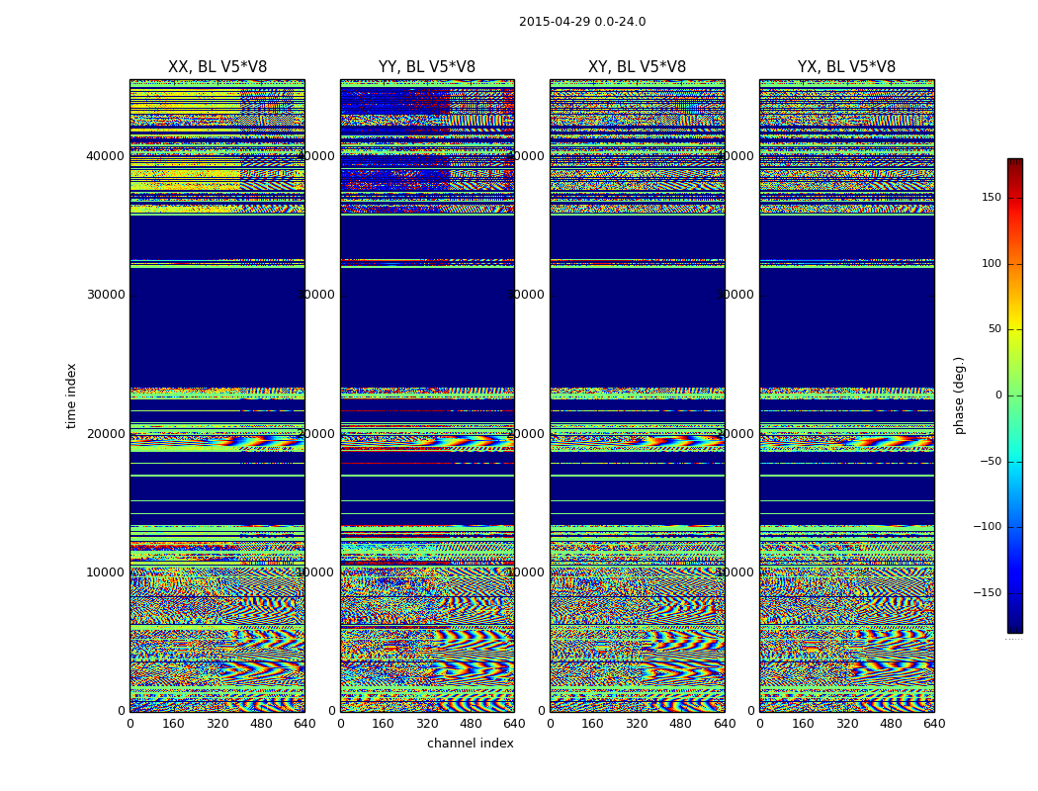Click the colorbar tick label '−150'
The height and width of the screenshot is (791, 1038).
[988, 593]
